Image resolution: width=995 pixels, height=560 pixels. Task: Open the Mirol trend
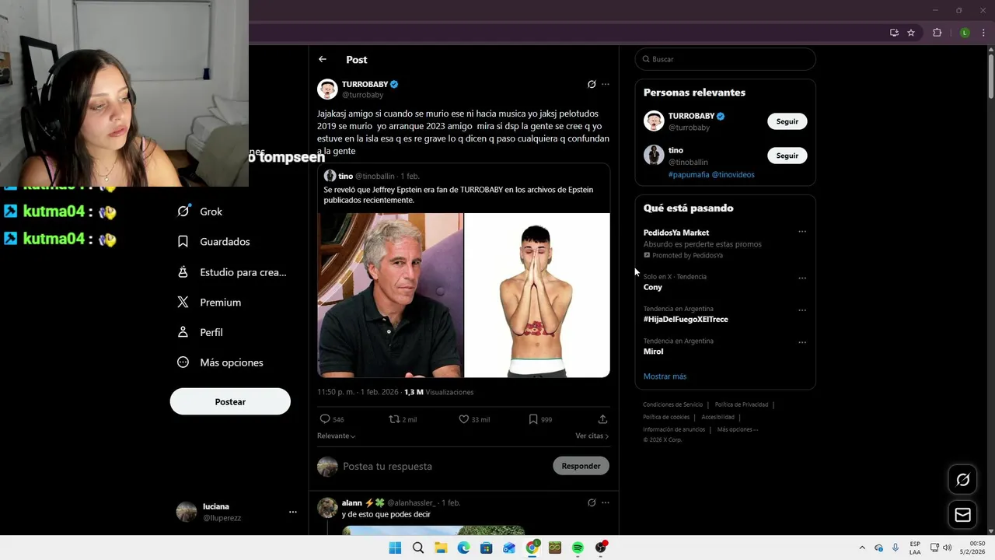tap(653, 352)
